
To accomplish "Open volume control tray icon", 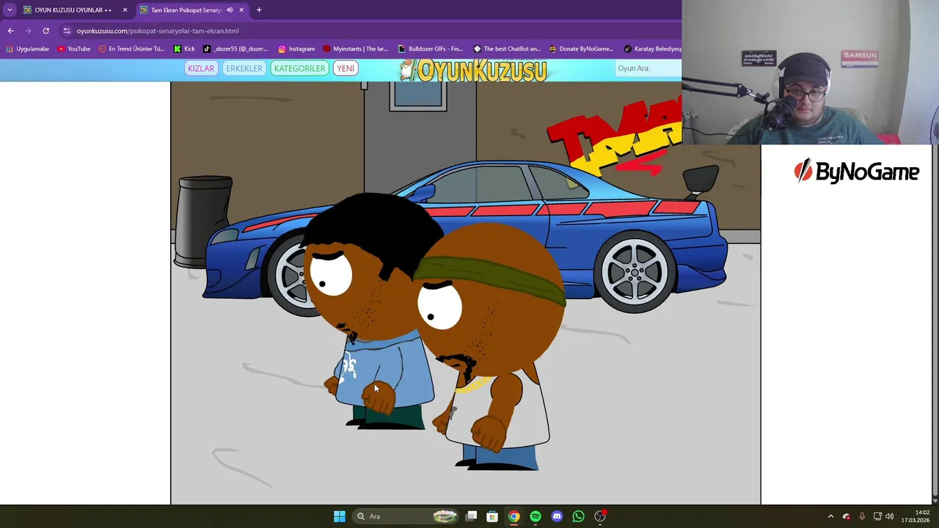I will 890,516.
